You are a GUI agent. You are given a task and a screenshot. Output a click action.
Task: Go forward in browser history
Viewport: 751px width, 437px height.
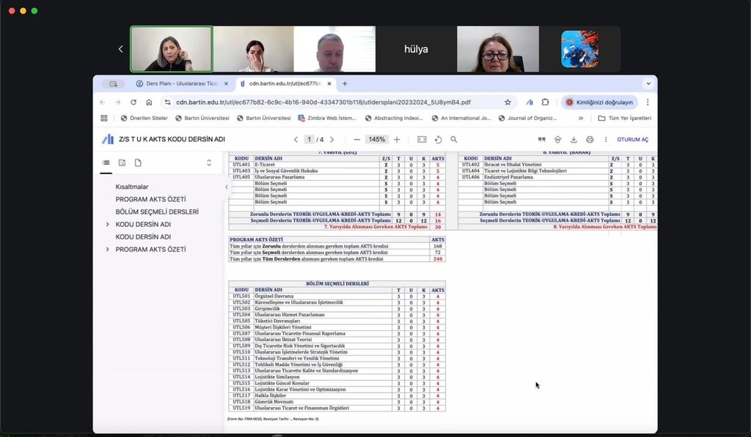(x=118, y=102)
